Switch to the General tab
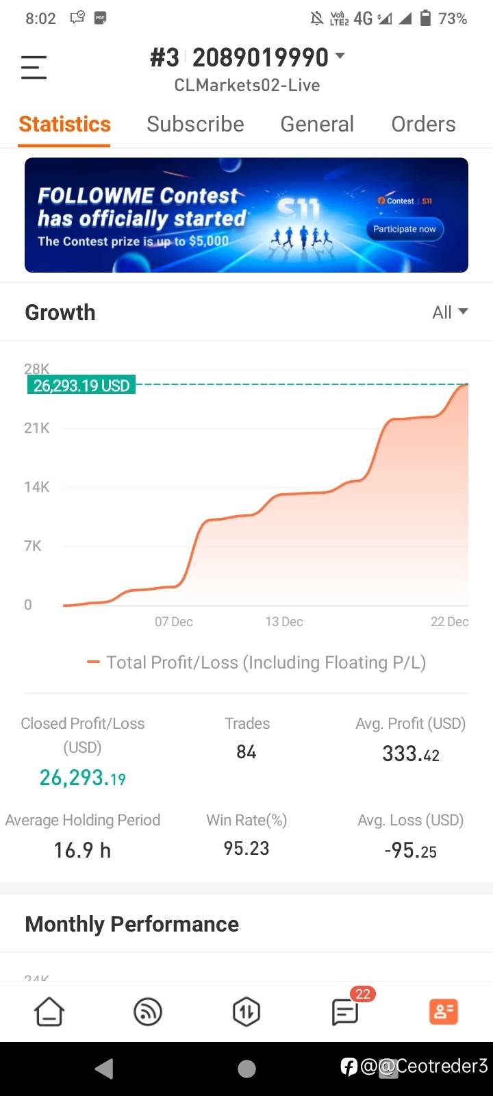Viewport: 493px width, 1096px height. (x=317, y=124)
